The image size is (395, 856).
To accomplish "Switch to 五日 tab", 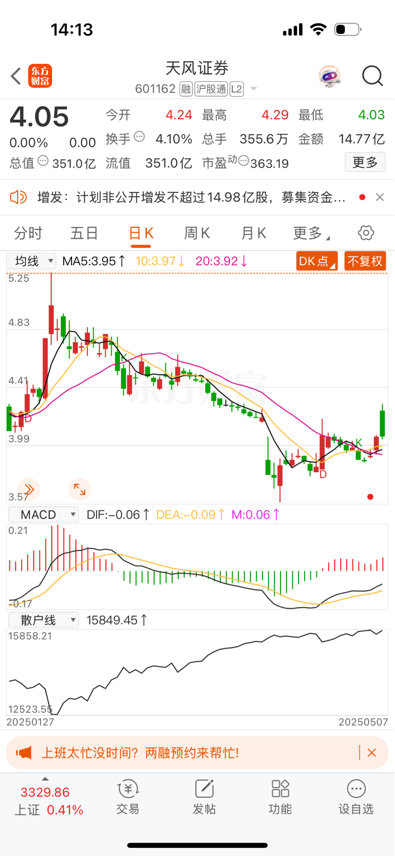I will coord(84,233).
